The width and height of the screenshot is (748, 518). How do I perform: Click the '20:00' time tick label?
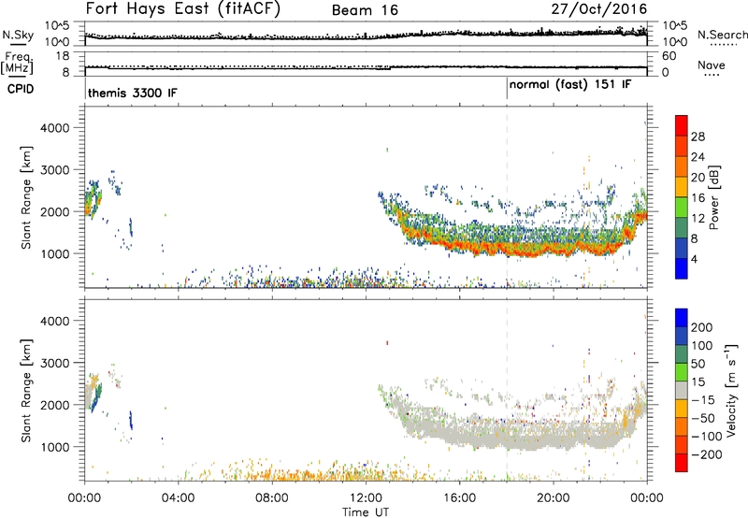[554, 498]
